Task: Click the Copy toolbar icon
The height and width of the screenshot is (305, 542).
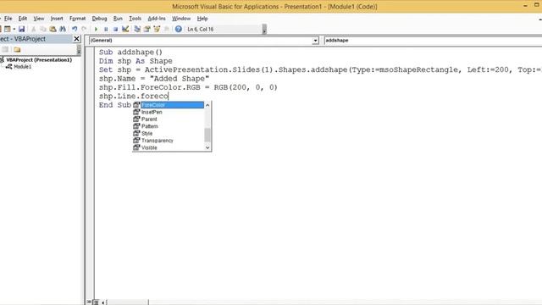Action: click(x=43, y=29)
